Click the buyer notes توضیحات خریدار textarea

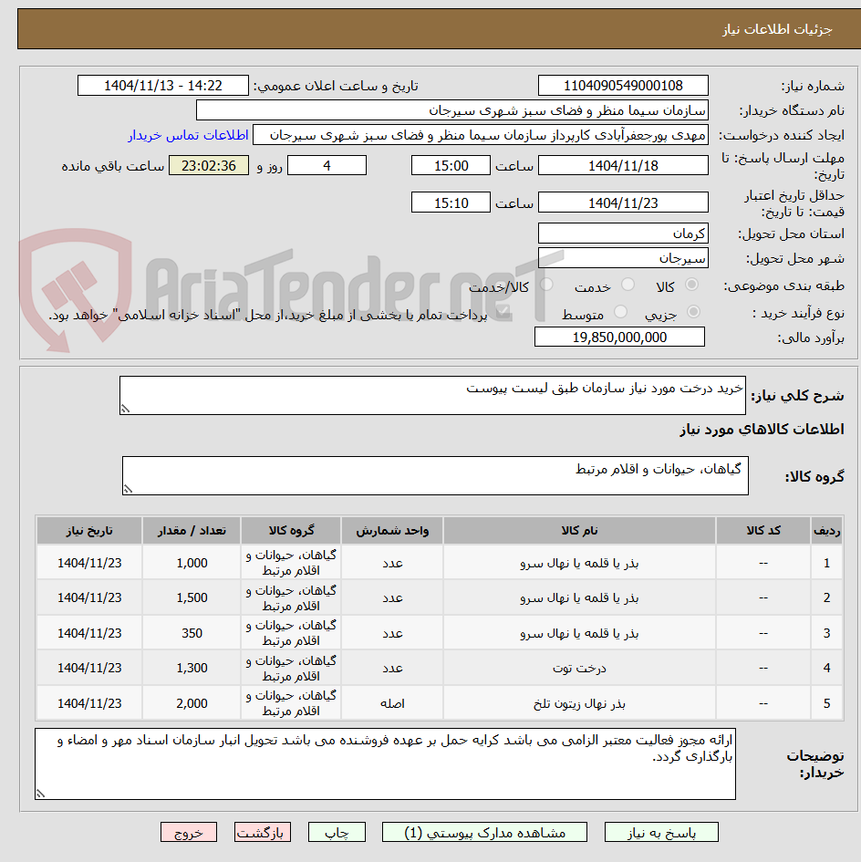[385, 764]
